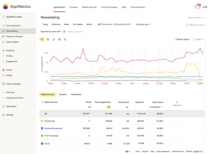Screen dimensions: 210x154
Task: Switch to pie chart view
Action: [65, 39]
